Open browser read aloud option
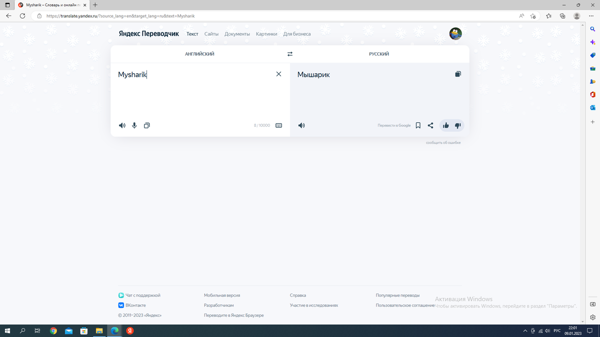 (x=521, y=16)
